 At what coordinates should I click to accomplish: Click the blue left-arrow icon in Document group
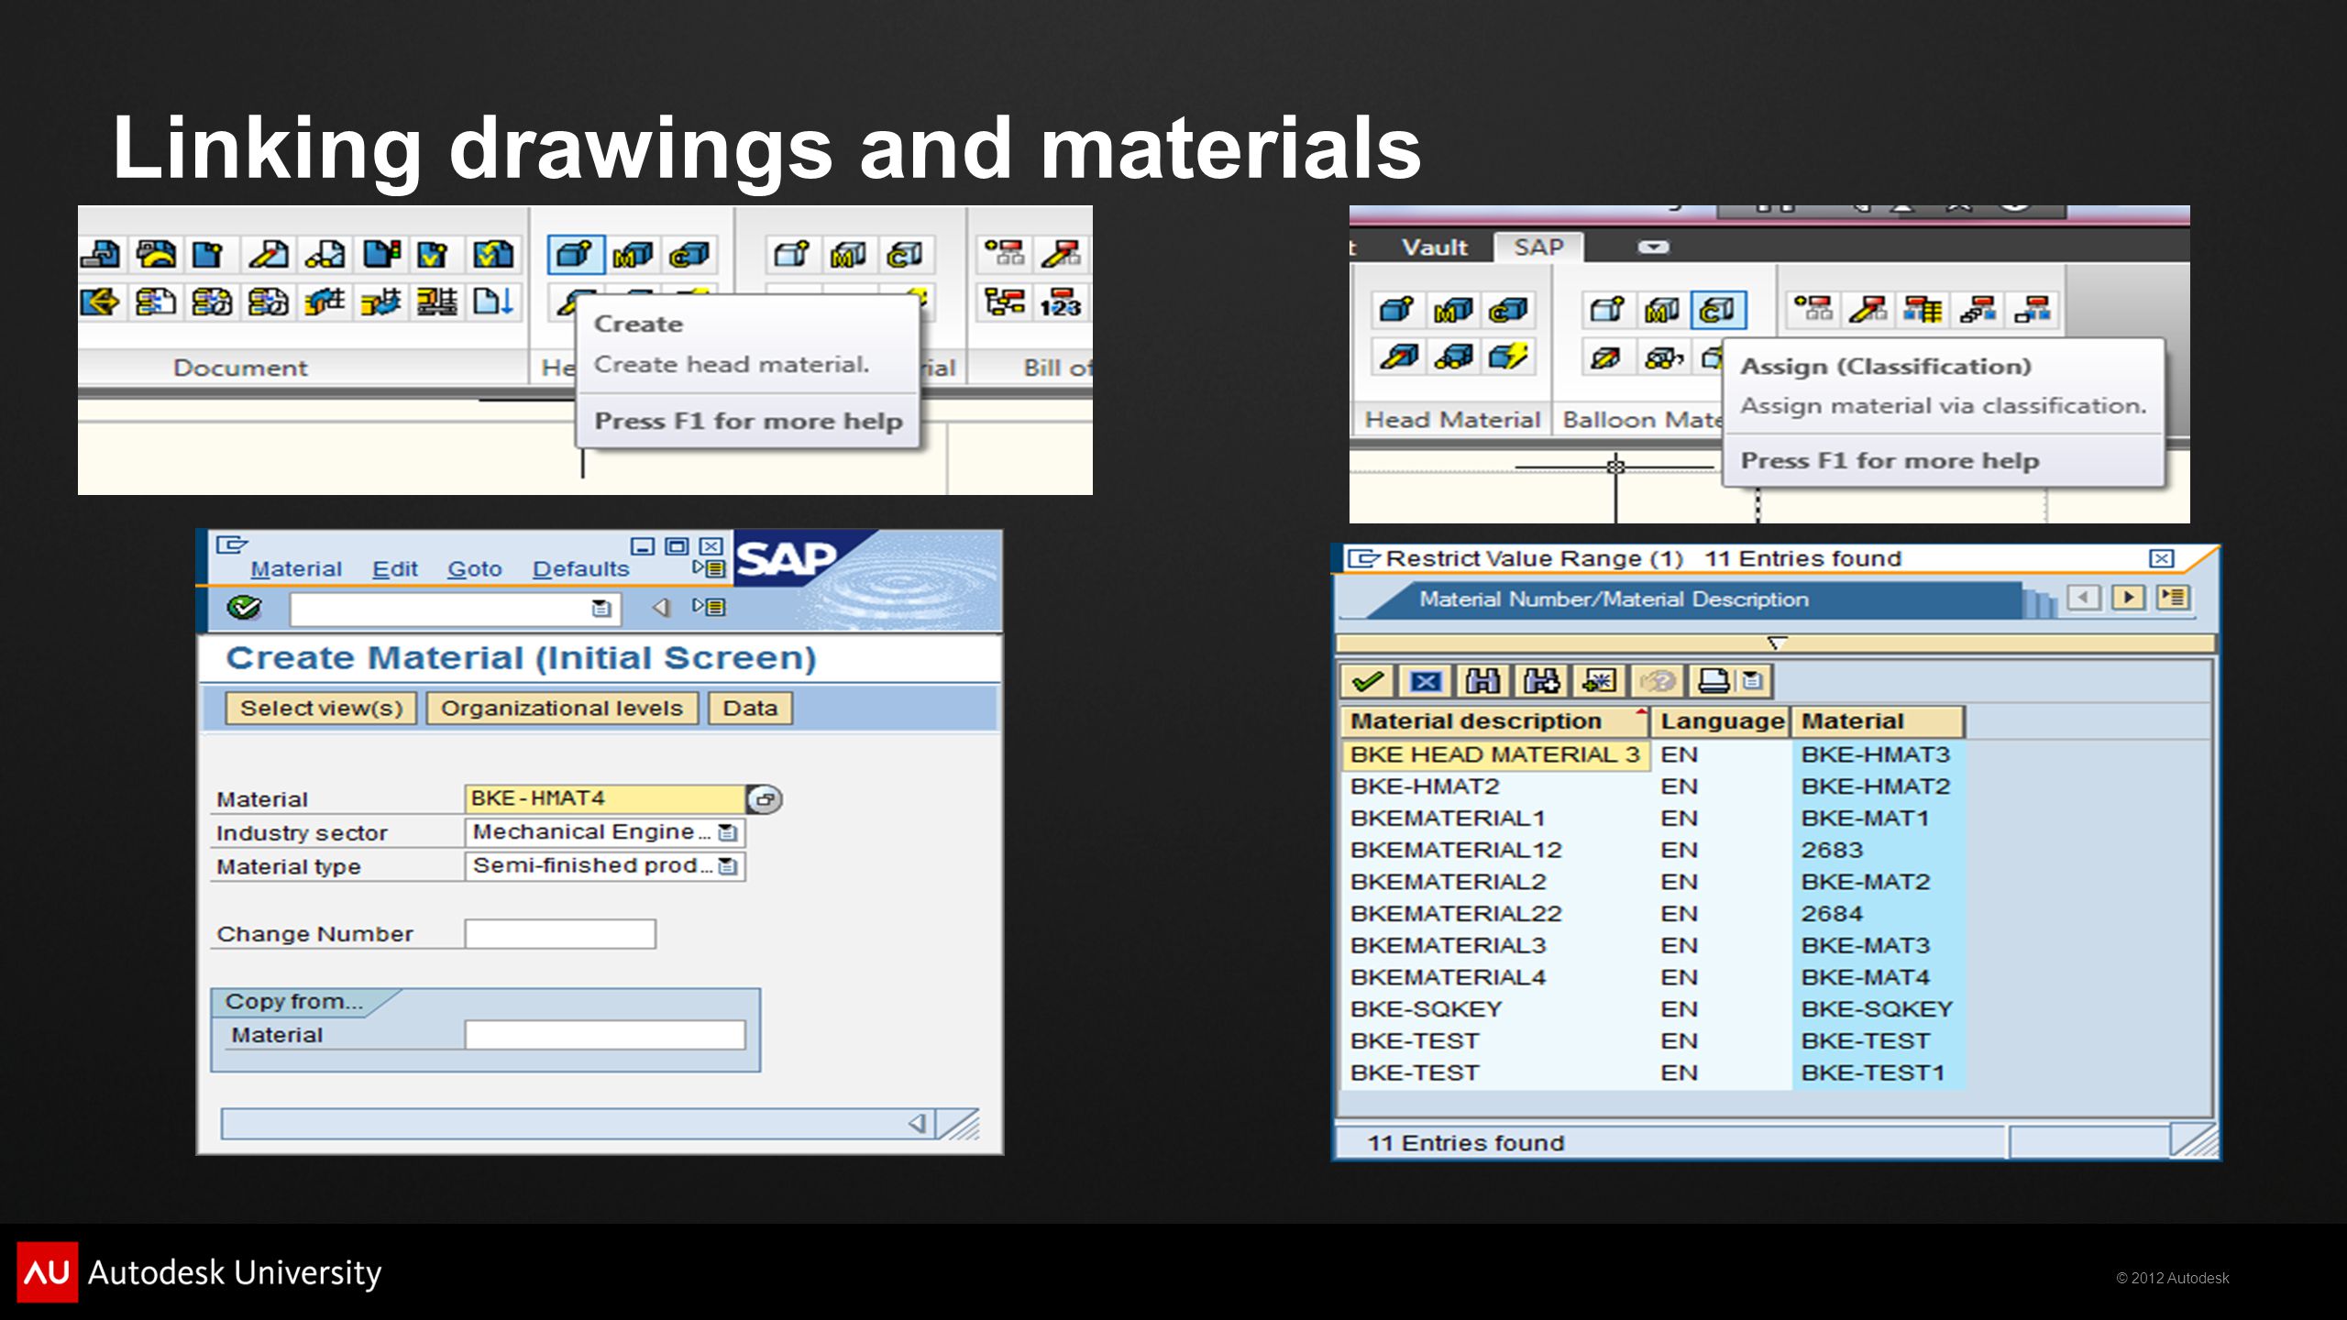point(100,302)
